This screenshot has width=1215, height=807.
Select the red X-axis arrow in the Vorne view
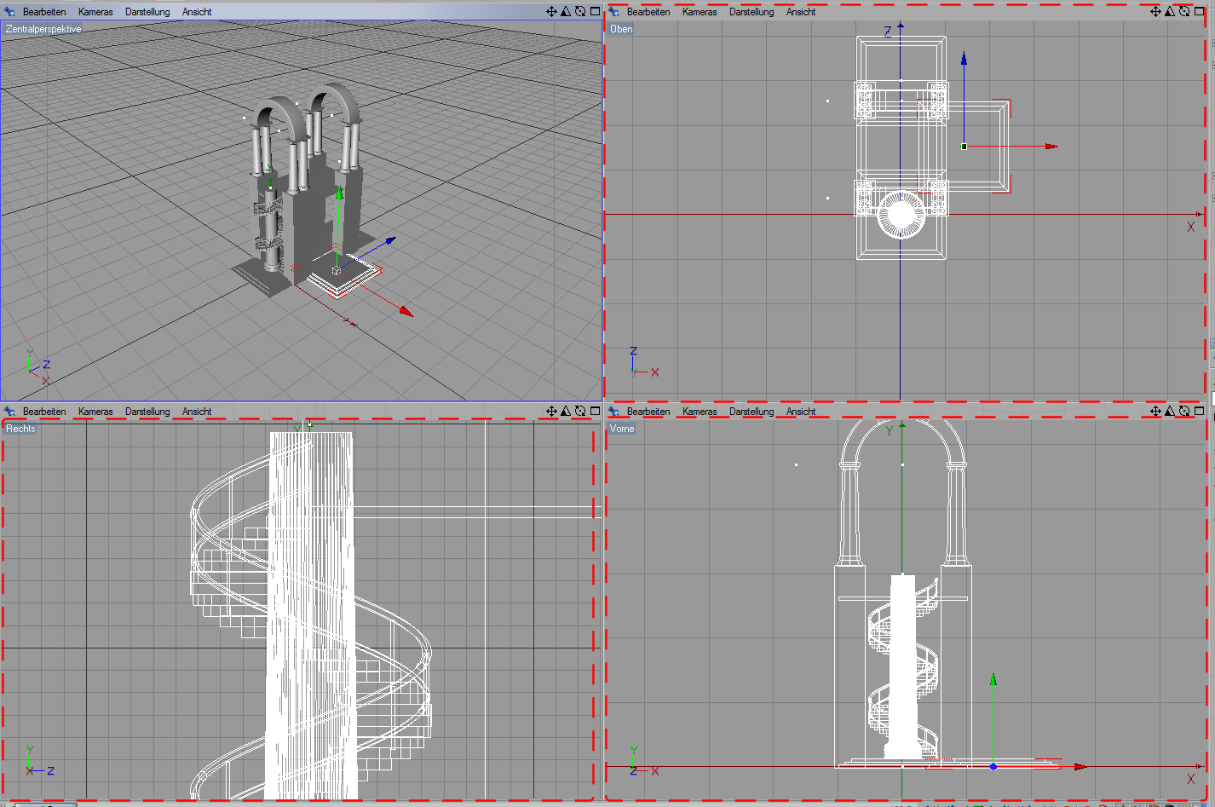pyautogui.click(x=1080, y=767)
